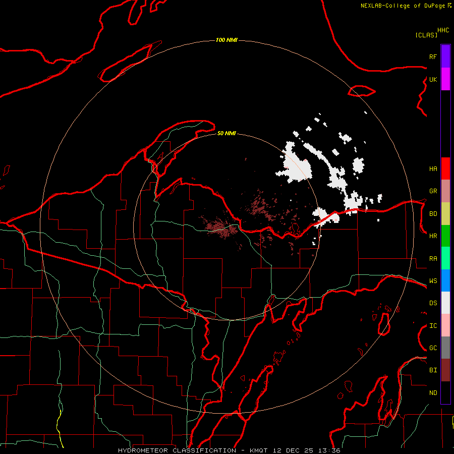The width and height of the screenshot is (454, 454).
Task: Click the purple RF color swatch
Action: point(445,56)
